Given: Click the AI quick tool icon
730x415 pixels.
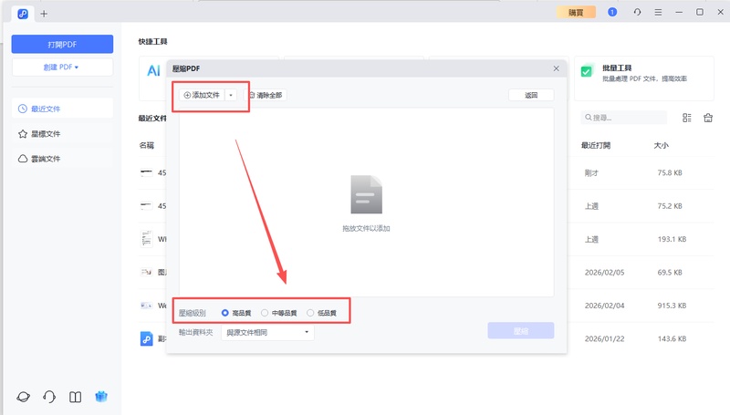Looking at the screenshot, I should click(x=153, y=71).
